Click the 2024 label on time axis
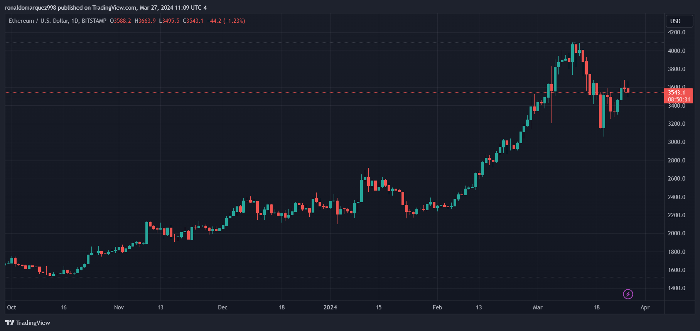Screen dimensions: 700x331 (x=330, y=307)
